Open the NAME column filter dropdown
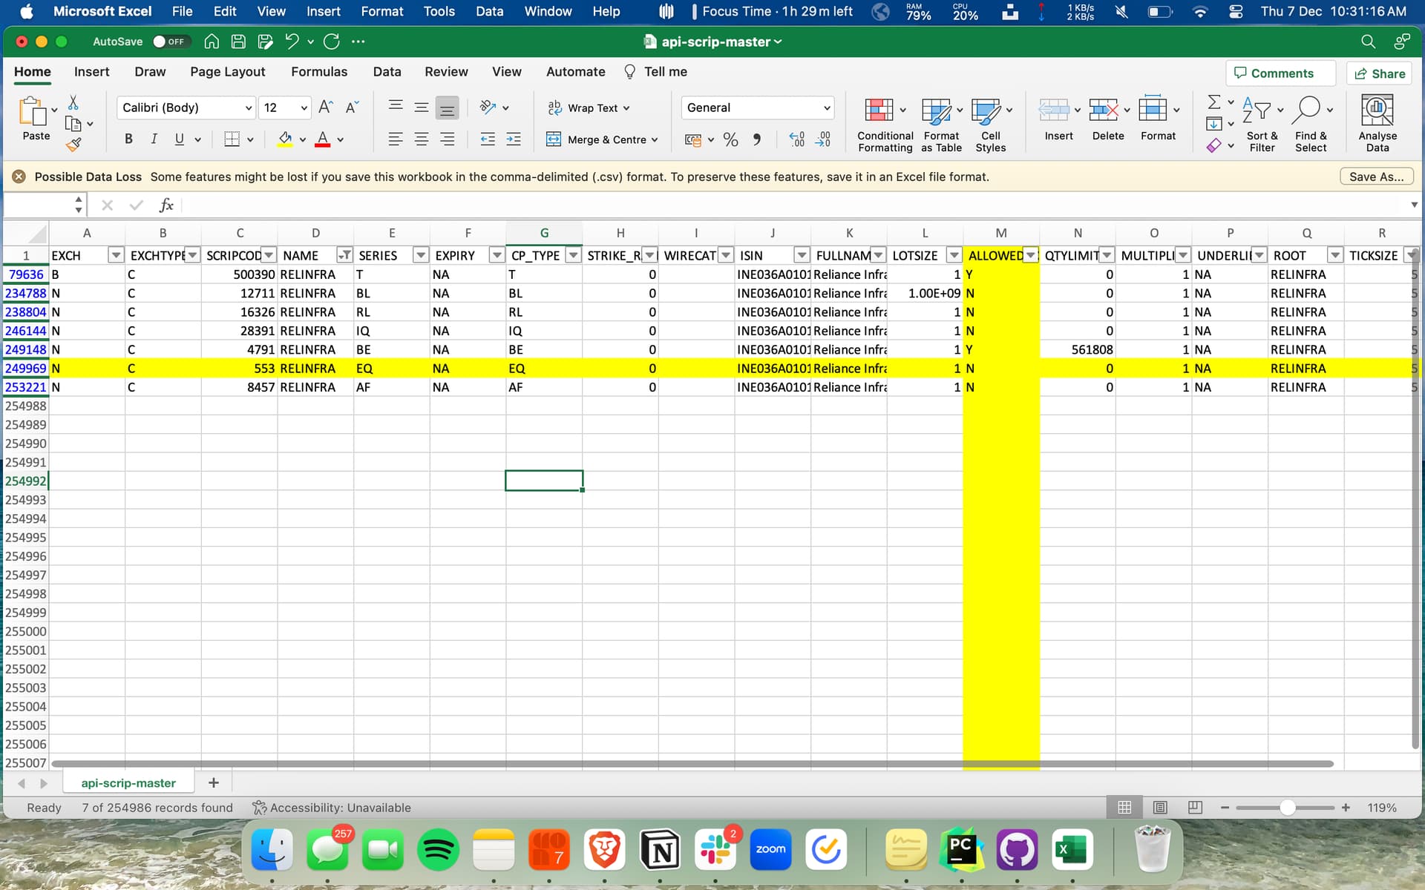 point(344,255)
